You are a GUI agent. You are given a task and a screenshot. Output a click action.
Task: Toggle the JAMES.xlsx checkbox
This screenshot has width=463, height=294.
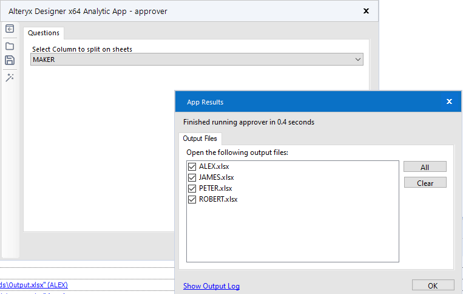(x=192, y=177)
